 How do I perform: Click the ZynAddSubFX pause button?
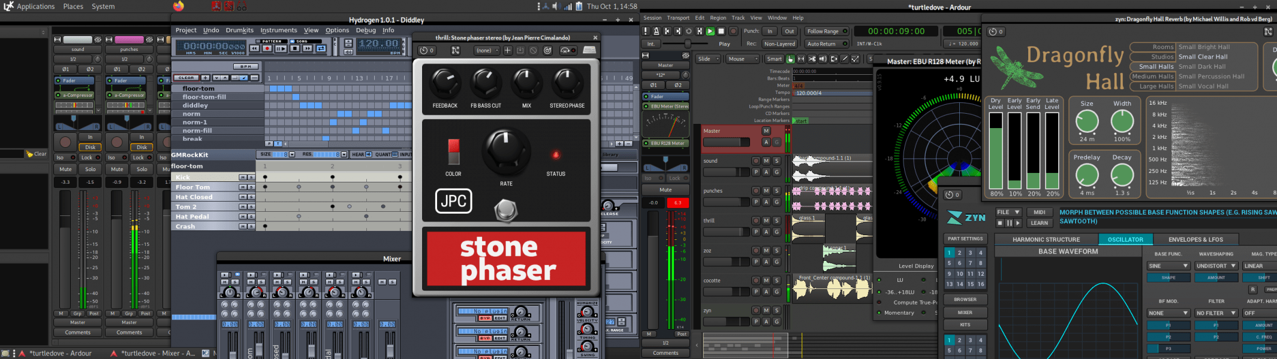point(1009,223)
